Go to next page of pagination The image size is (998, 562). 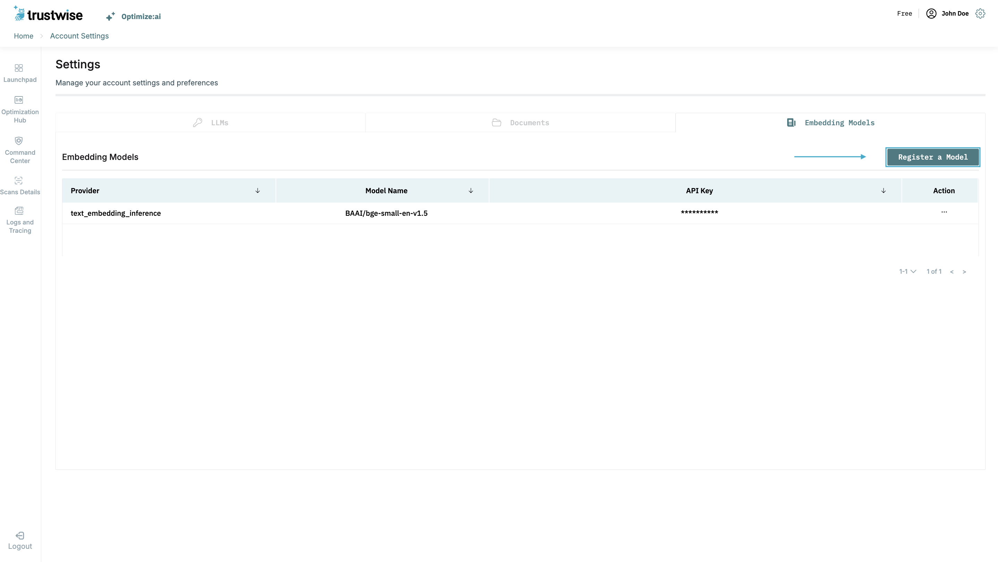(964, 272)
